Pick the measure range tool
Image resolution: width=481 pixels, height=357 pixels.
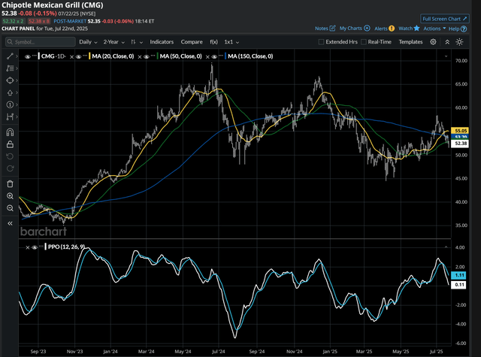click(10, 116)
